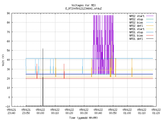Click the 'Voltages for MEX' chart title
This screenshot has width=161, height=120.
(x=84, y=5)
